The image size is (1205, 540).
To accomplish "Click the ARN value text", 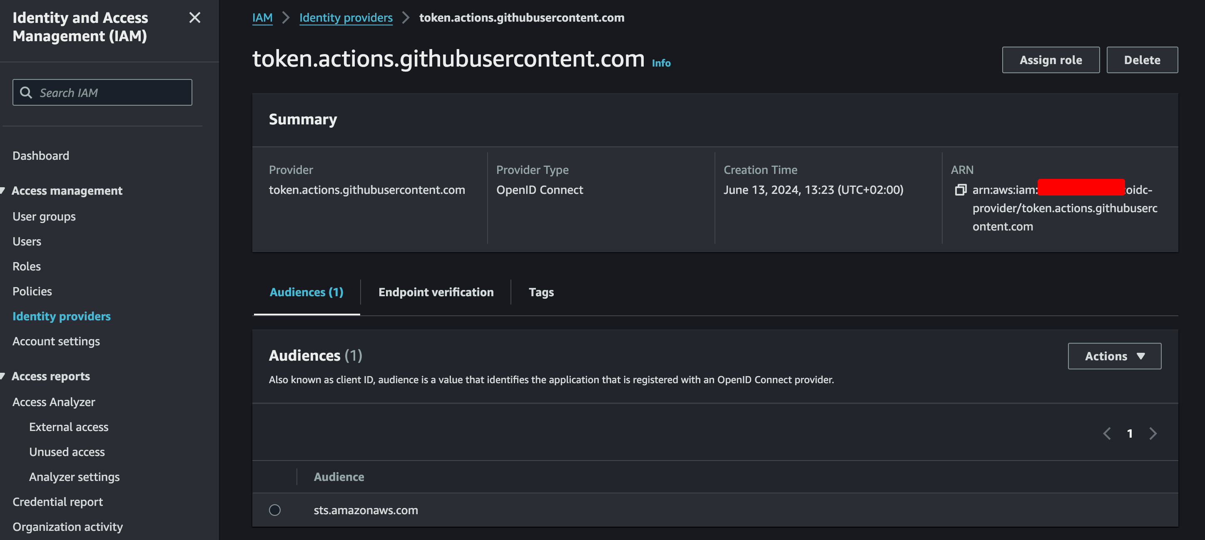I will (x=1065, y=208).
